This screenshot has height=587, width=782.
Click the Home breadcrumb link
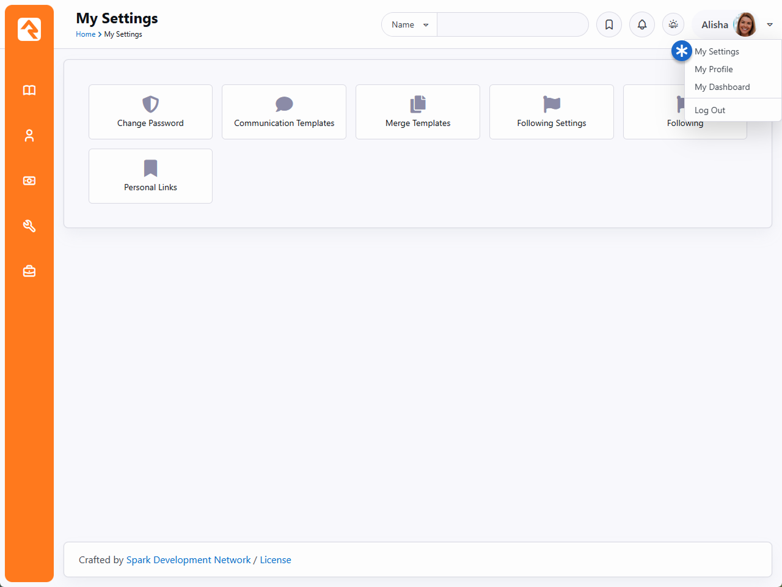click(x=86, y=35)
